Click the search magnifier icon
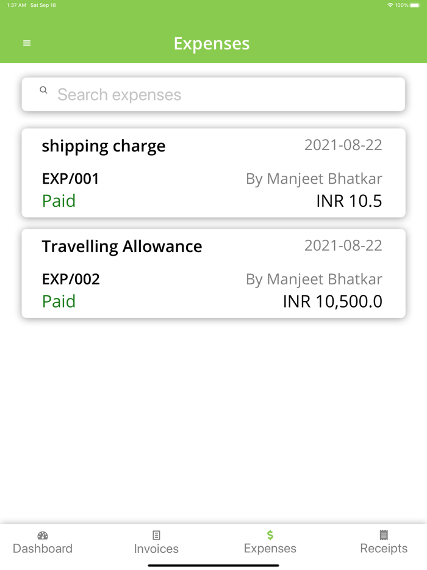The width and height of the screenshot is (427, 570). pyautogui.click(x=43, y=90)
